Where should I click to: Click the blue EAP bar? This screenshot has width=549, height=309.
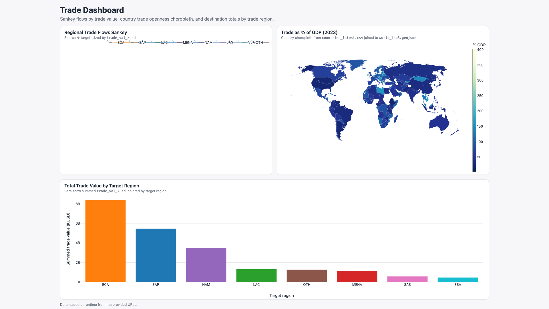point(156,255)
